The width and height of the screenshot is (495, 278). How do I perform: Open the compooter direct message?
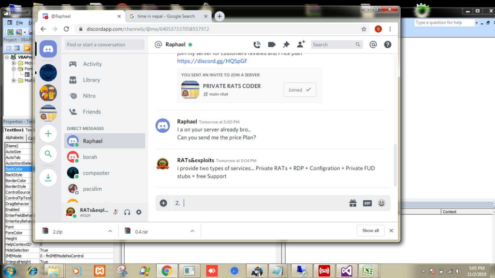105,173
